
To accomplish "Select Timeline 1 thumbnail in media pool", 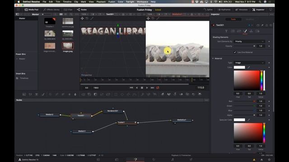I will 50,21.
